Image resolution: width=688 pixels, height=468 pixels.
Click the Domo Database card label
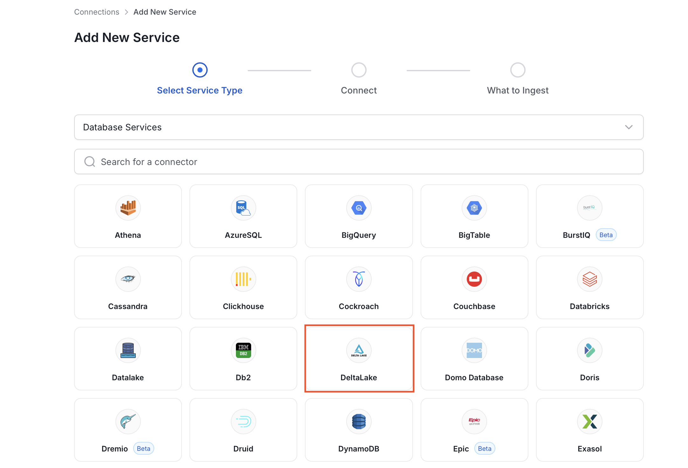[474, 378]
